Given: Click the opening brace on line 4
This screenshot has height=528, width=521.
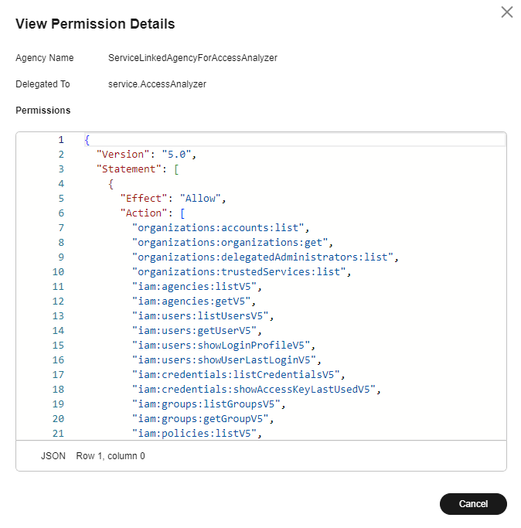Looking at the screenshot, I should (111, 183).
